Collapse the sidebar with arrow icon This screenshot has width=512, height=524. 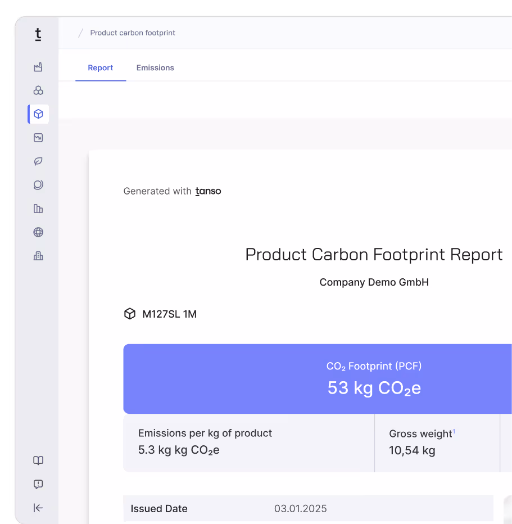[38, 508]
